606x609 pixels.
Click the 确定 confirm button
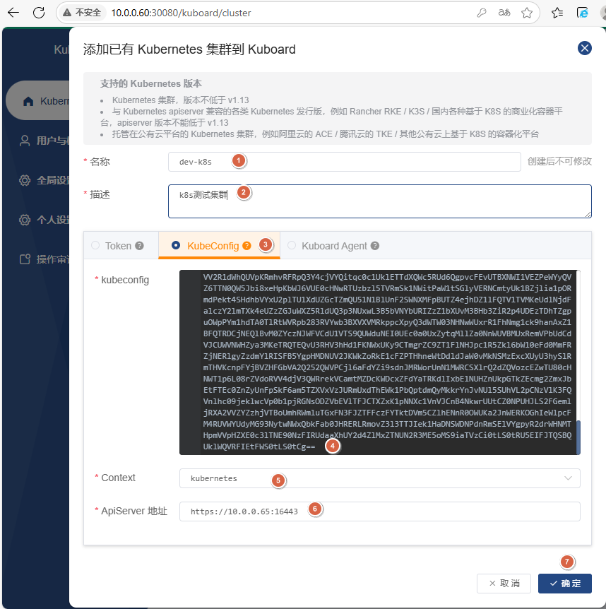point(565,584)
